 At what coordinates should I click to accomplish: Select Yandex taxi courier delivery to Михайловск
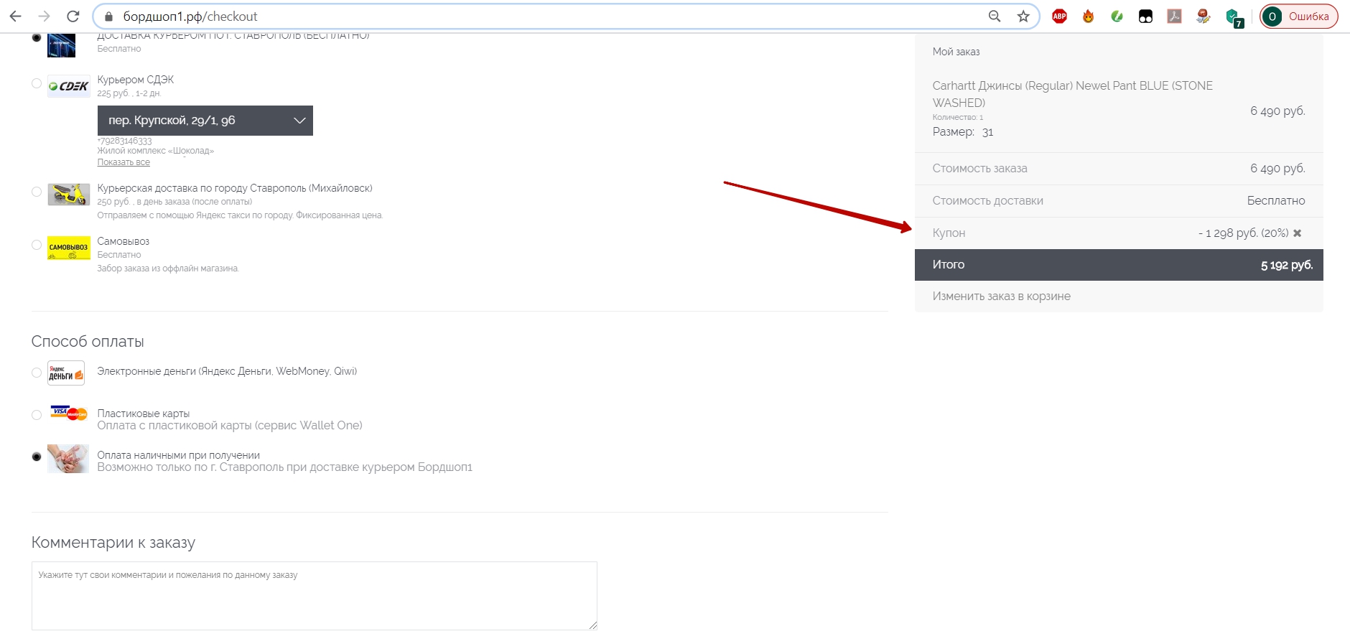point(37,192)
